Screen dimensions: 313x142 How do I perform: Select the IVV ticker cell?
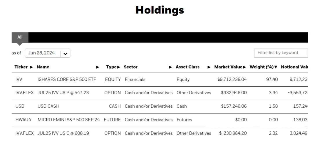[x=19, y=79]
